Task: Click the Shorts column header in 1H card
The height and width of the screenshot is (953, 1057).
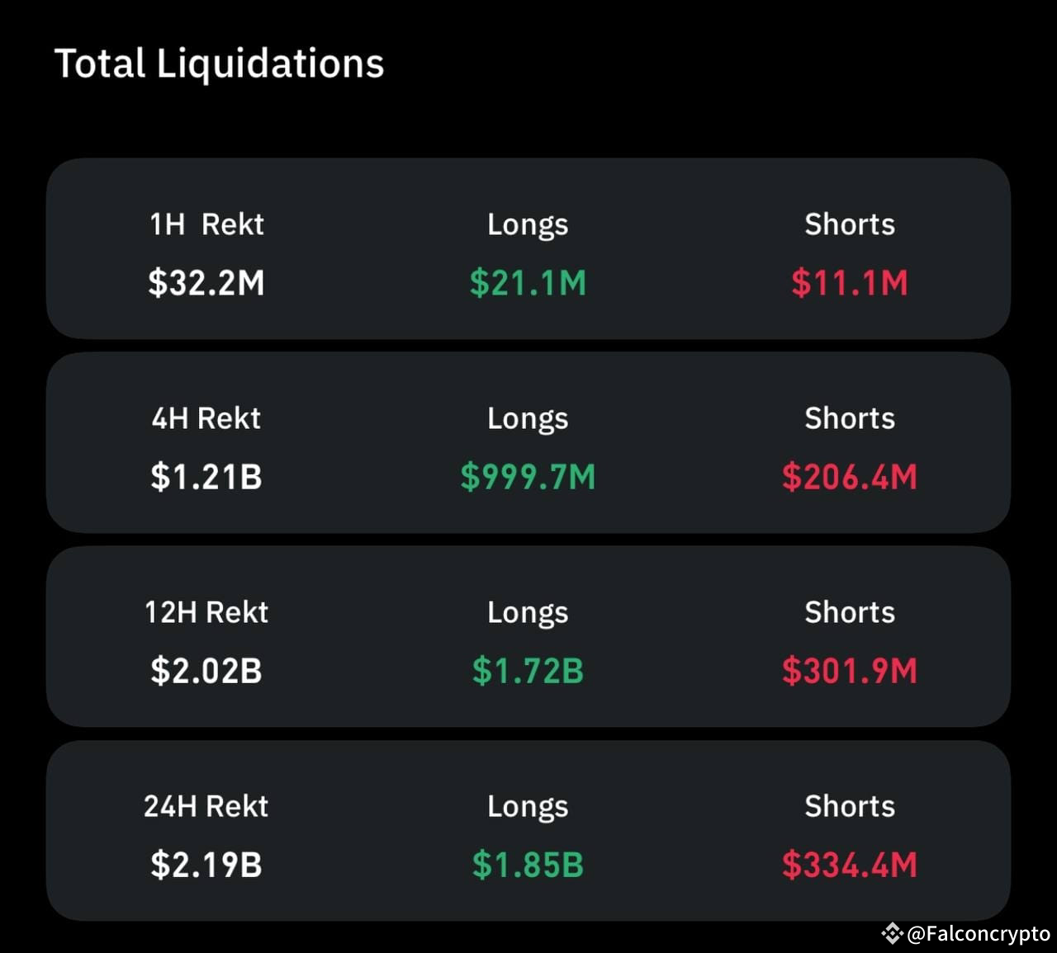Action: coord(849,224)
